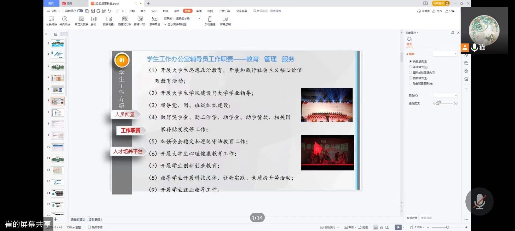
Task: Open 演讲备注 speaker notes tool
Action: pyautogui.click(x=154, y=19)
